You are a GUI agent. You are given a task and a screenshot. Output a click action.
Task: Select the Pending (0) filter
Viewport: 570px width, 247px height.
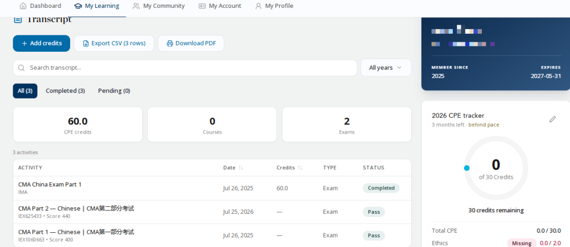[114, 91]
